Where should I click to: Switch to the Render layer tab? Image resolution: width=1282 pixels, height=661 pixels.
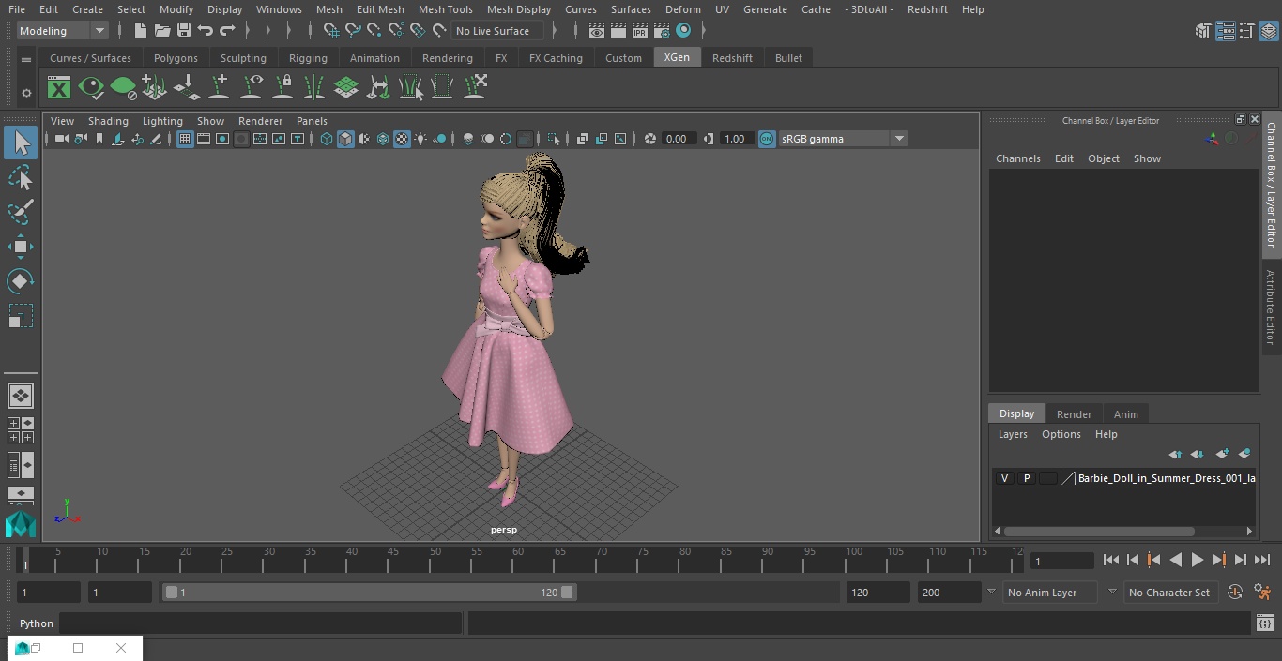coord(1074,414)
